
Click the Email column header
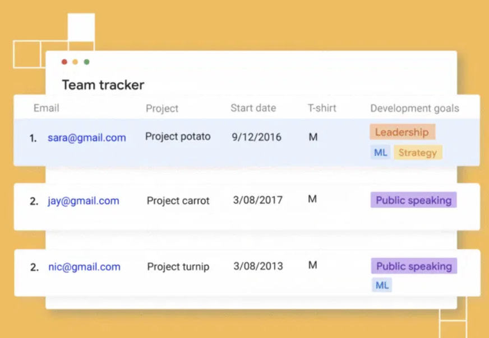(46, 108)
